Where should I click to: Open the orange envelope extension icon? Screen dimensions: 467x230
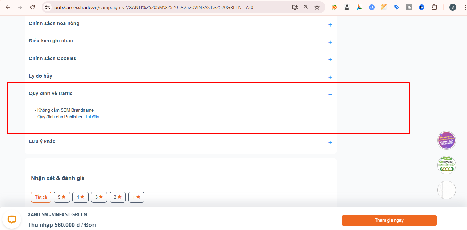pyautogui.click(x=384, y=7)
